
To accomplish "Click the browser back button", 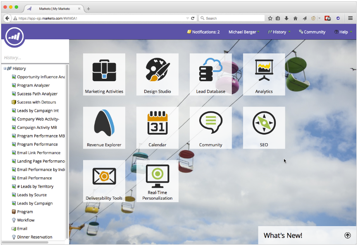I will coord(7,18).
